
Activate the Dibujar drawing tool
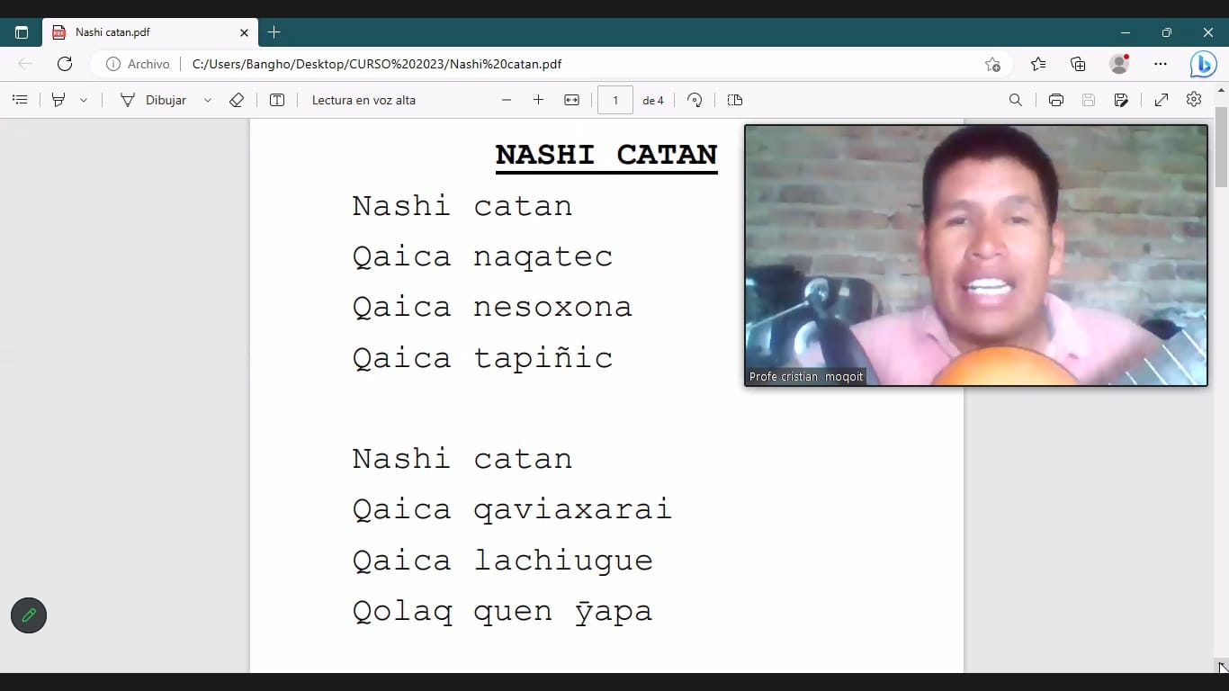point(153,100)
